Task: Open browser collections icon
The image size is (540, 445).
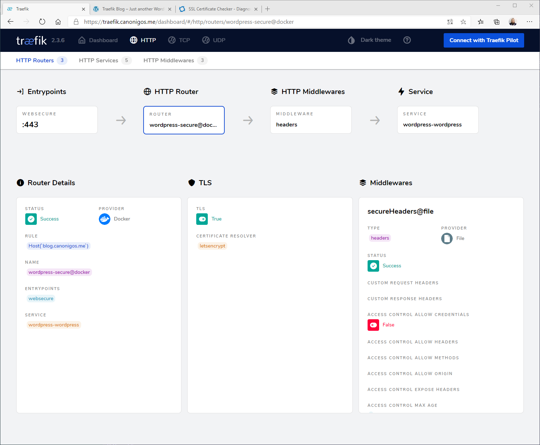Action: click(x=497, y=22)
